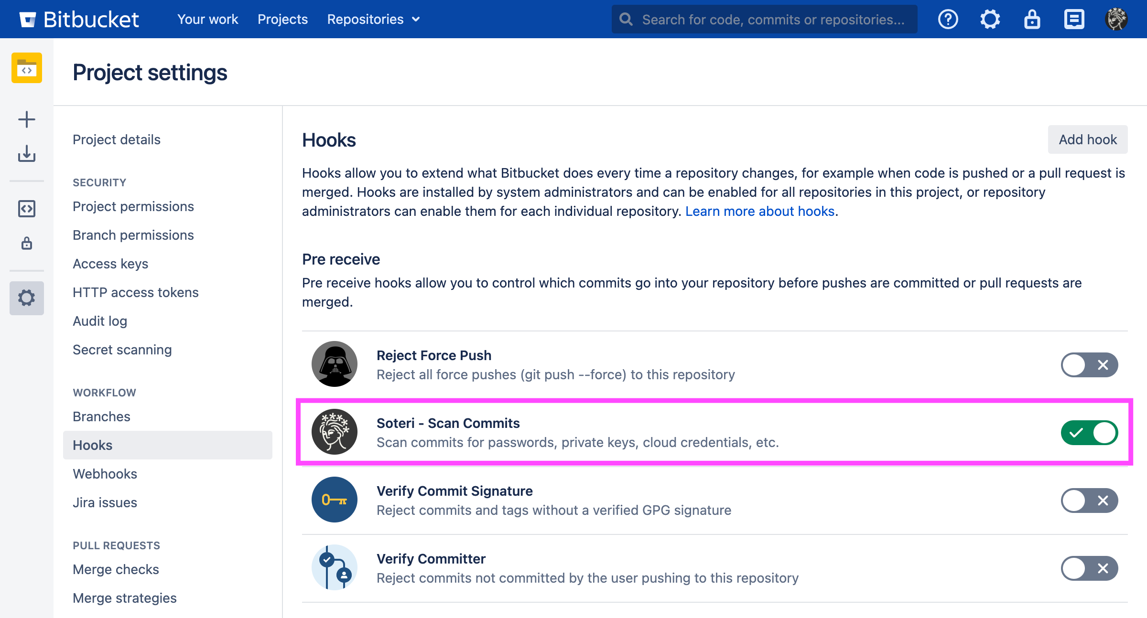Image resolution: width=1147 pixels, height=618 pixels.
Task: Click the Add hook button
Action: pos(1087,139)
